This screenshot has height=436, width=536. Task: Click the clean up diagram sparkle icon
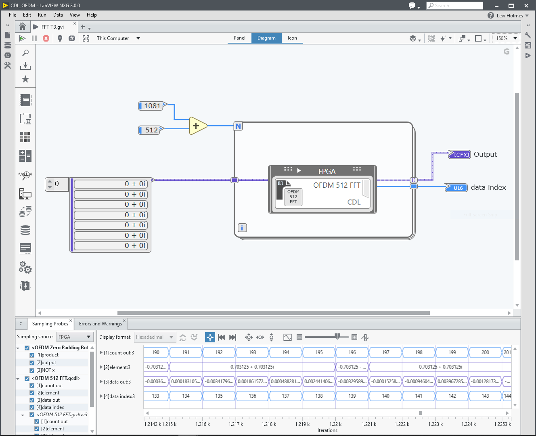click(443, 38)
